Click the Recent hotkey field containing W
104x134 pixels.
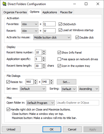[49, 31]
